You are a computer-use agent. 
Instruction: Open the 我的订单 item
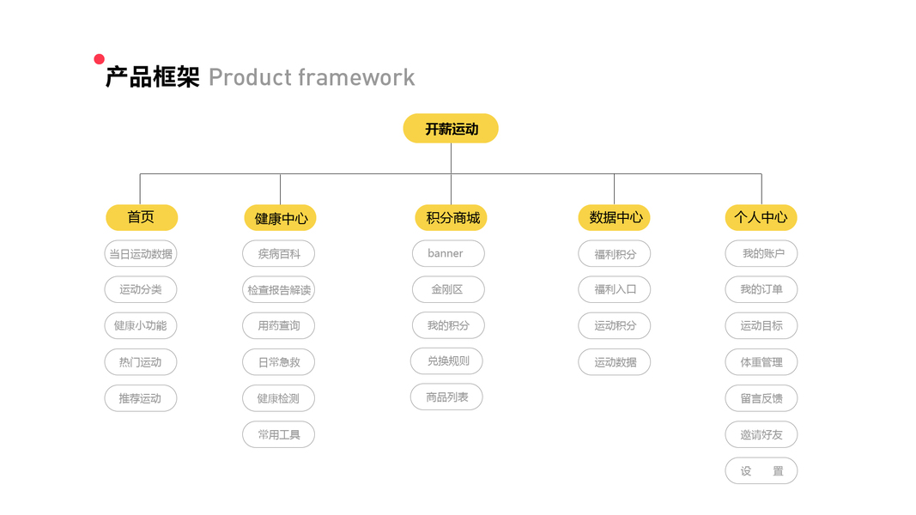[761, 290]
